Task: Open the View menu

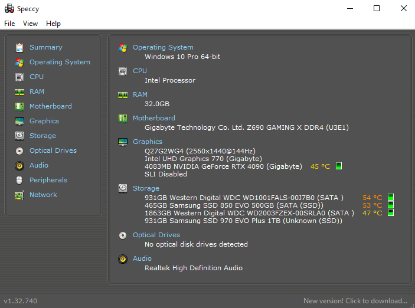Action: click(x=31, y=24)
